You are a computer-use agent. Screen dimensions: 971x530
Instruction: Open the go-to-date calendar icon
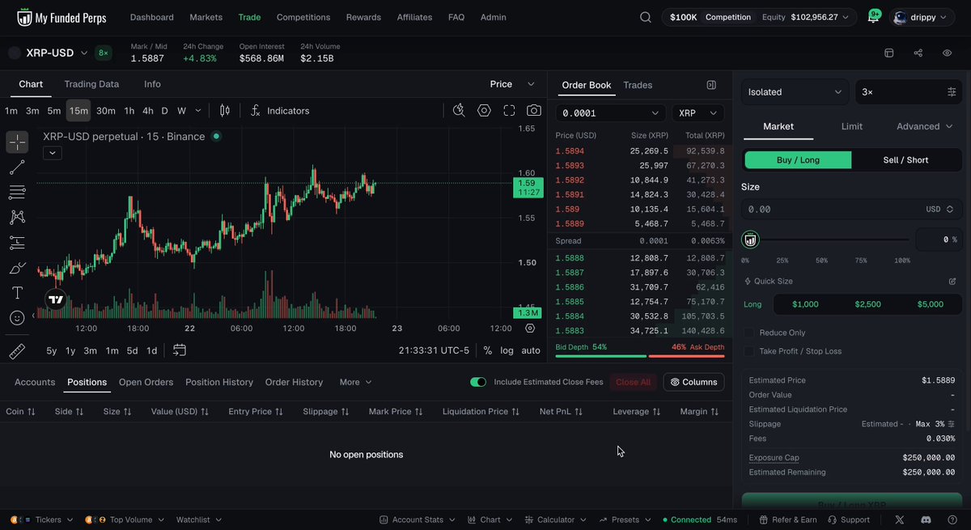180,350
